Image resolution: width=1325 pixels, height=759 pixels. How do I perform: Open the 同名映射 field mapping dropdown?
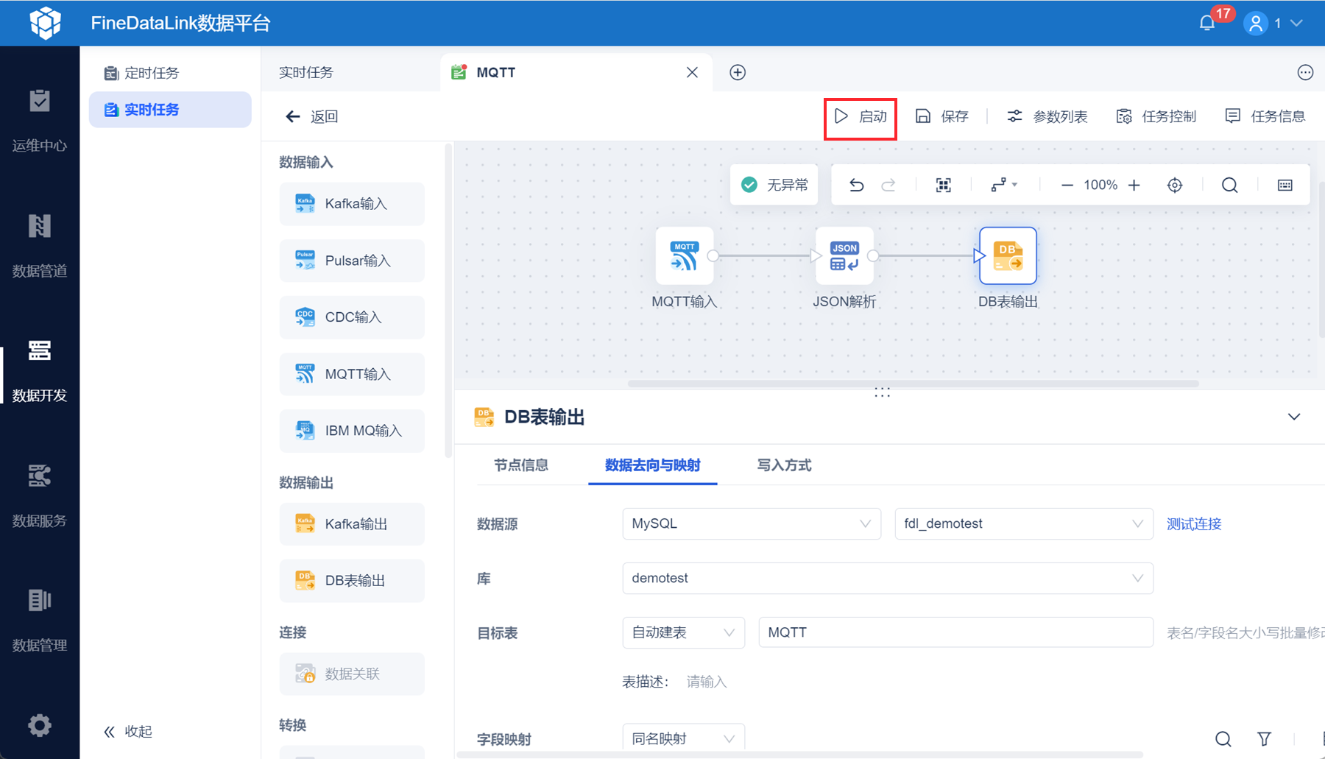[684, 738]
